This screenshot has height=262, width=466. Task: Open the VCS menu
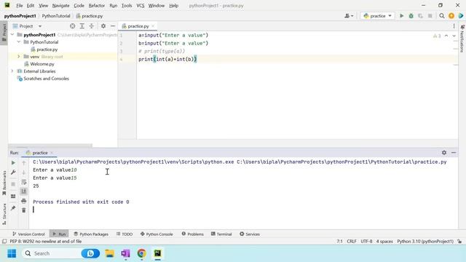(141, 5)
